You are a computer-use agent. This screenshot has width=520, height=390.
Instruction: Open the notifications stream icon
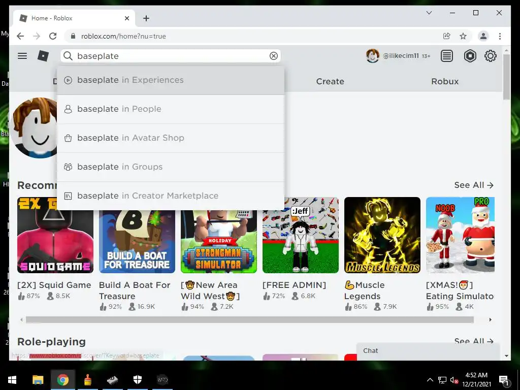click(x=447, y=56)
